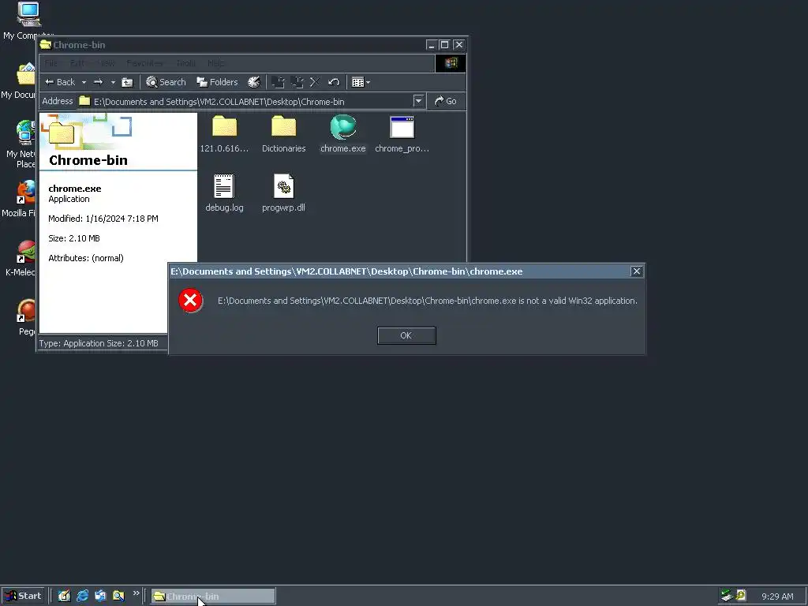The height and width of the screenshot is (606, 808).
Task: Click the Start button
Action: (22, 596)
